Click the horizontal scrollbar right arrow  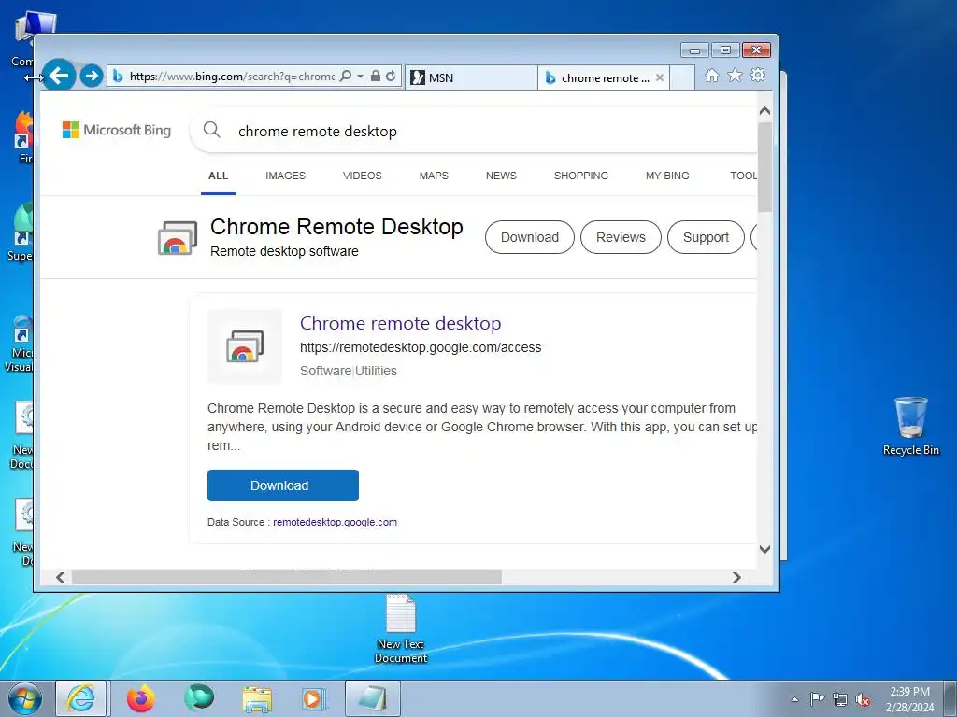click(x=736, y=577)
